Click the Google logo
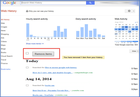This screenshot has width=140, height=97. (x=9, y=3)
